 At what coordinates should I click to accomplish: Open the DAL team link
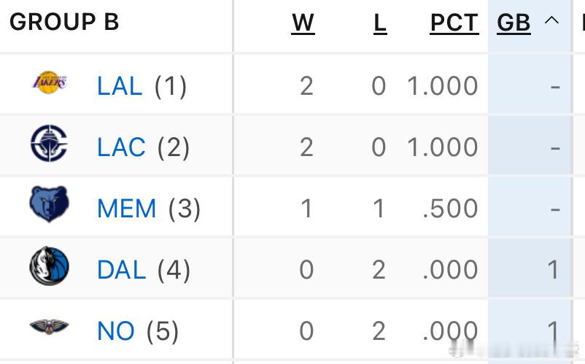click(x=121, y=271)
